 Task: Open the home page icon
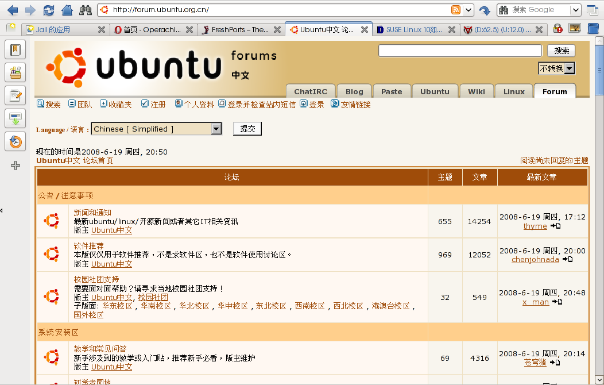coord(67,10)
